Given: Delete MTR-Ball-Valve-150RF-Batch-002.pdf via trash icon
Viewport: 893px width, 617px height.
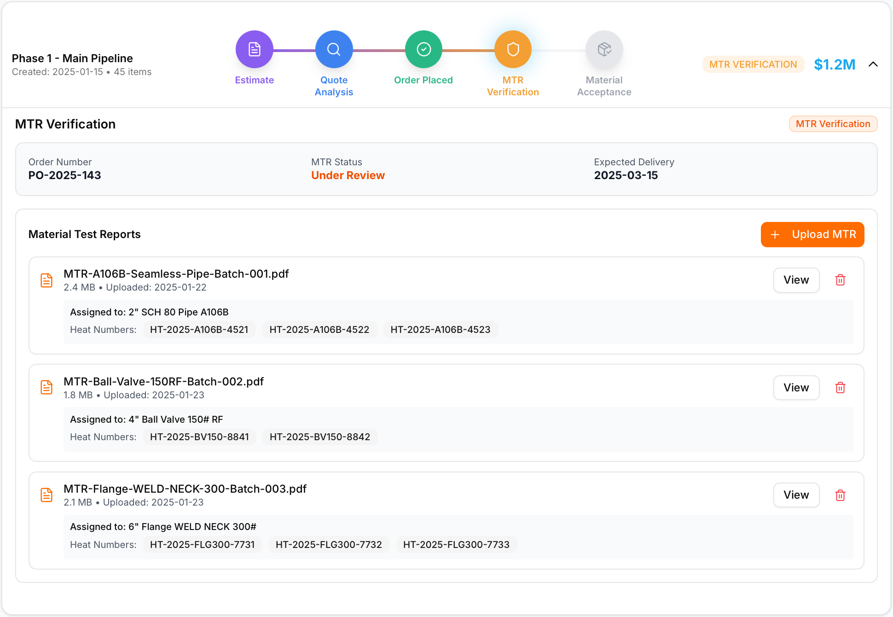Looking at the screenshot, I should click(x=840, y=387).
